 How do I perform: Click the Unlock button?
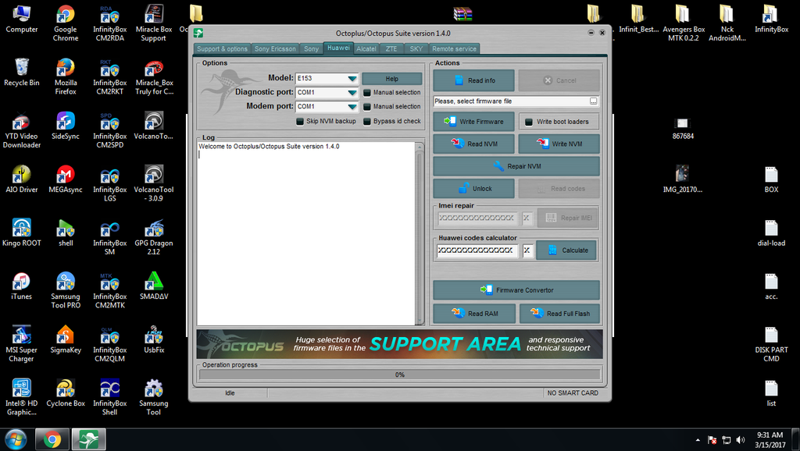tap(474, 189)
